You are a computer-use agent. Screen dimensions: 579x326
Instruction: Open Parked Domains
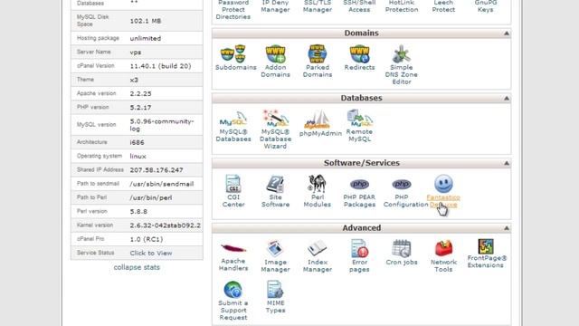[x=317, y=54]
